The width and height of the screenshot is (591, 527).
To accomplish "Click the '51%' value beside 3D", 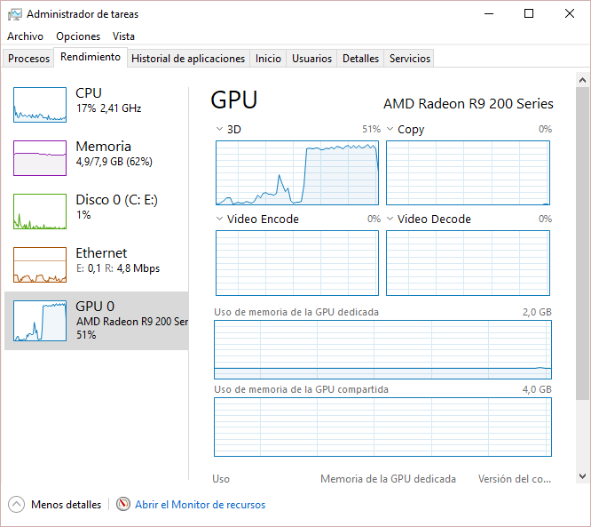I will (x=371, y=129).
